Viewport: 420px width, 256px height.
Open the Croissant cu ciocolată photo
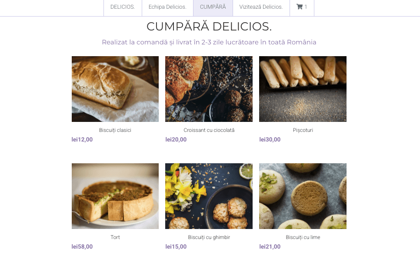[x=209, y=89]
